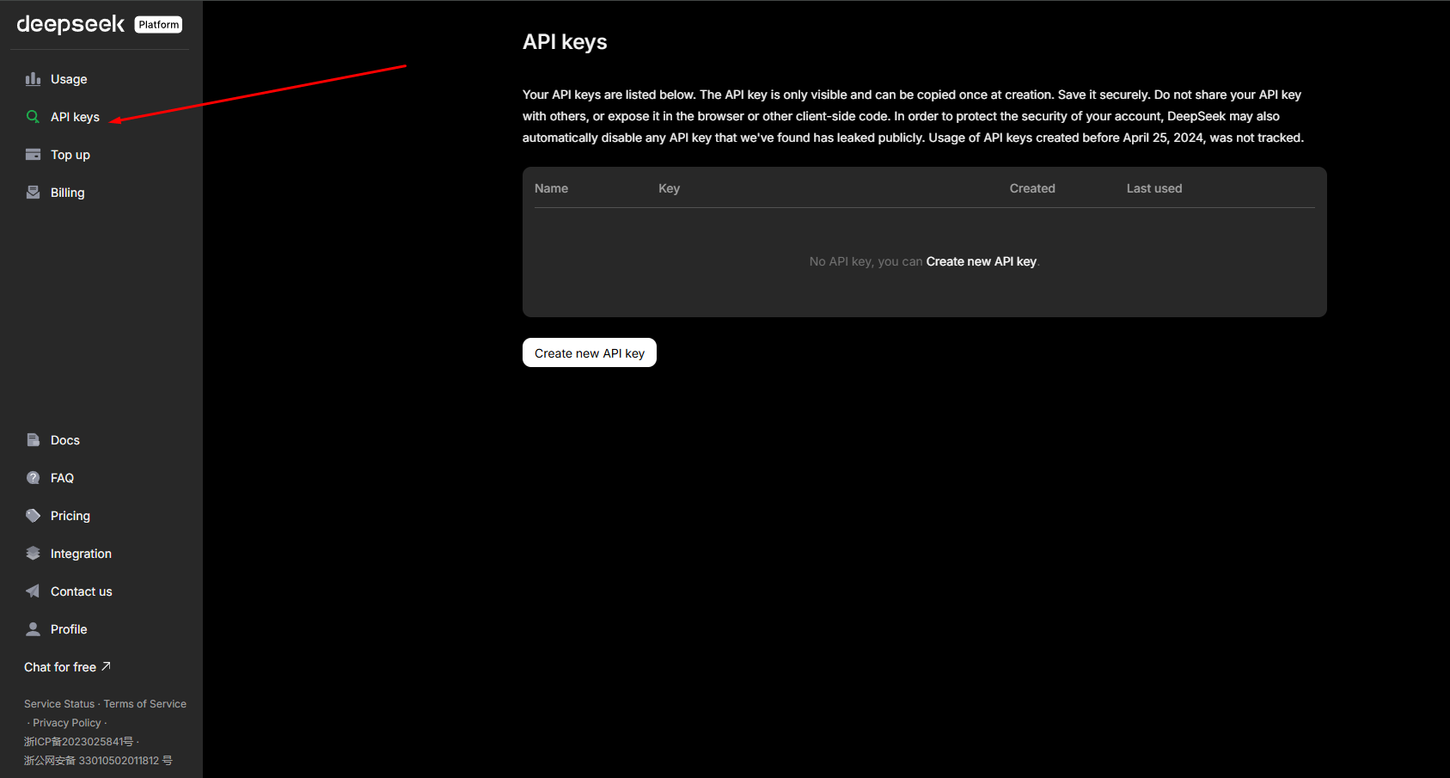Click the Name column header
The image size is (1450, 778).
point(551,188)
